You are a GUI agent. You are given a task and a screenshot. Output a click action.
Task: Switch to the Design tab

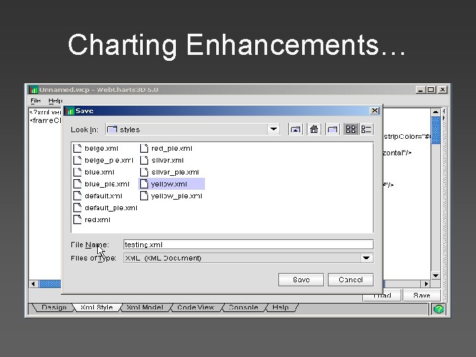point(54,307)
